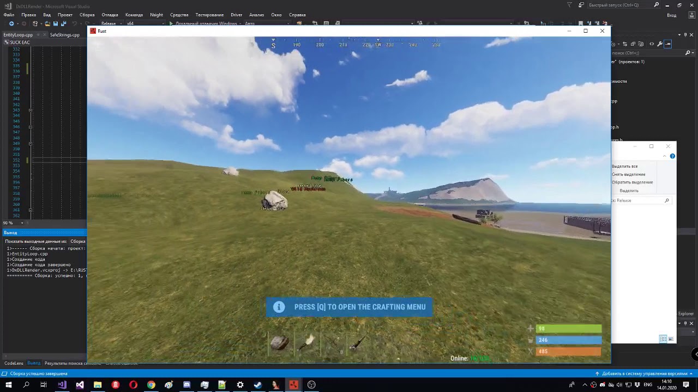Switch to the SafeStrings.cpp tab
This screenshot has width=698, height=392.
click(64, 35)
